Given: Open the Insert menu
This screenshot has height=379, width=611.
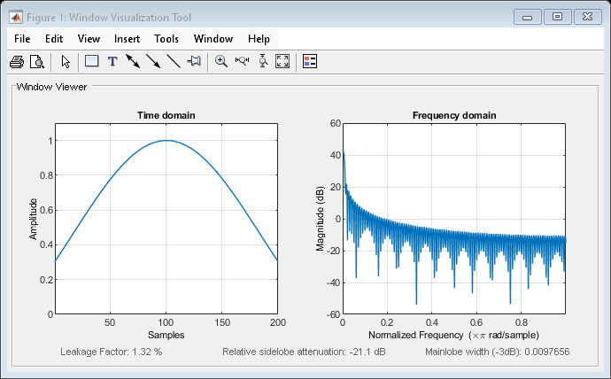Looking at the screenshot, I should [x=127, y=39].
